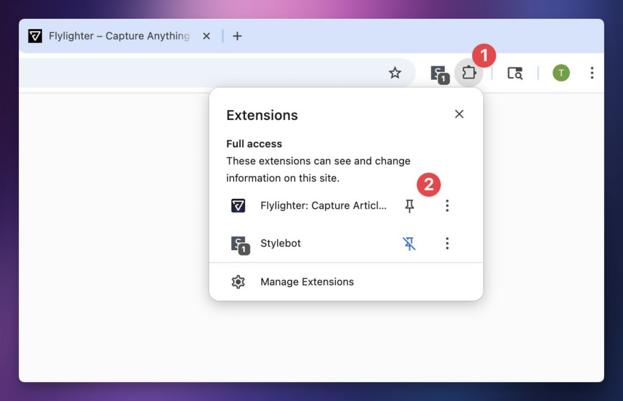
Task: Close the Extensions popup panel
Action: click(x=459, y=114)
